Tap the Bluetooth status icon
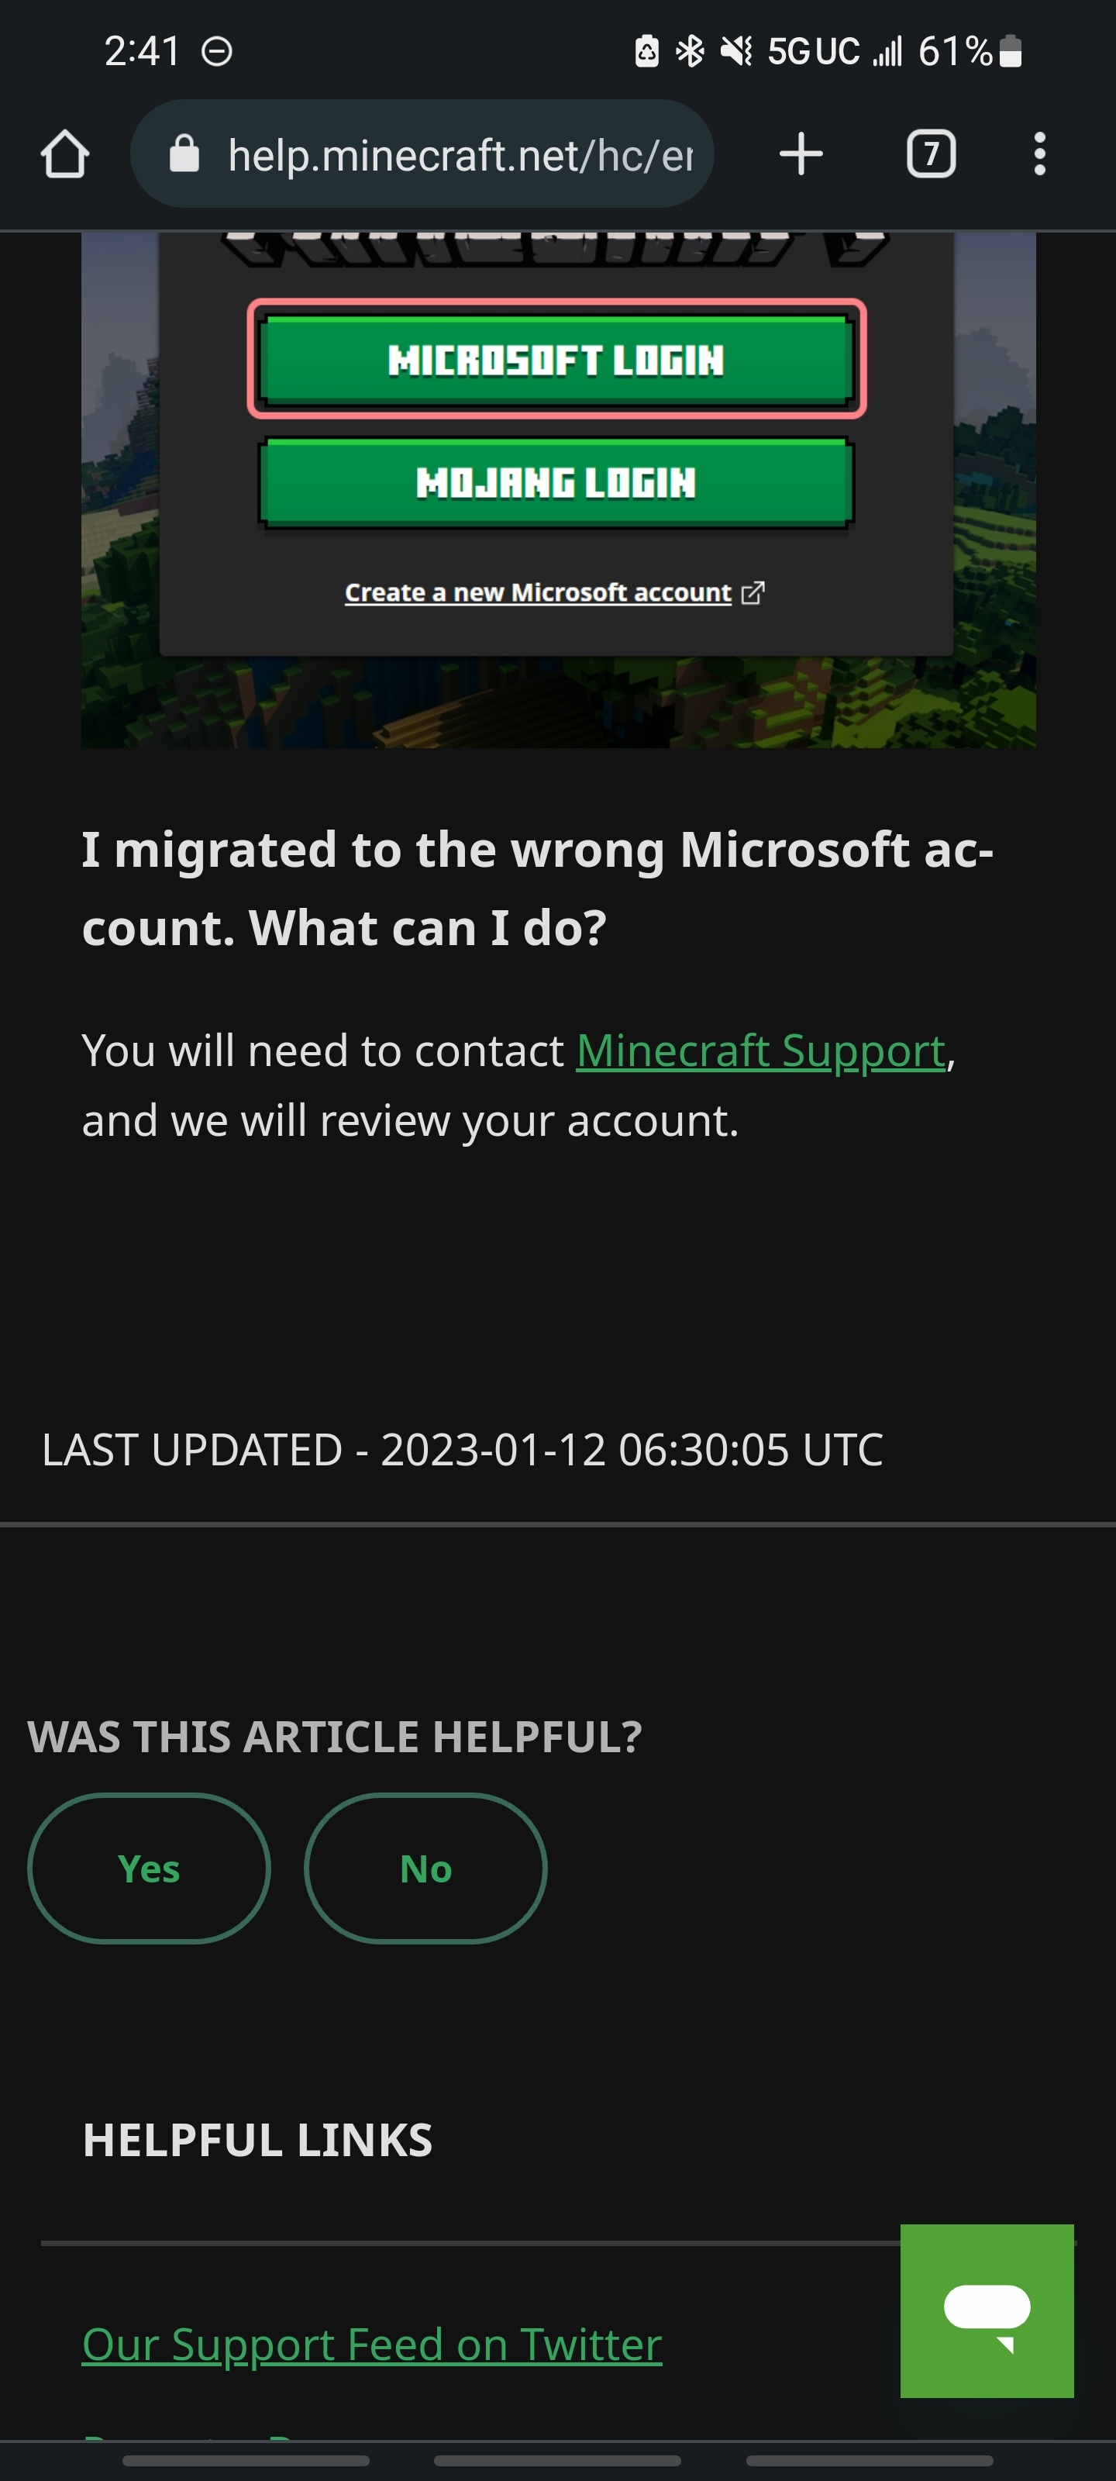Screen dimensions: 1116x2481 pyautogui.click(x=690, y=51)
